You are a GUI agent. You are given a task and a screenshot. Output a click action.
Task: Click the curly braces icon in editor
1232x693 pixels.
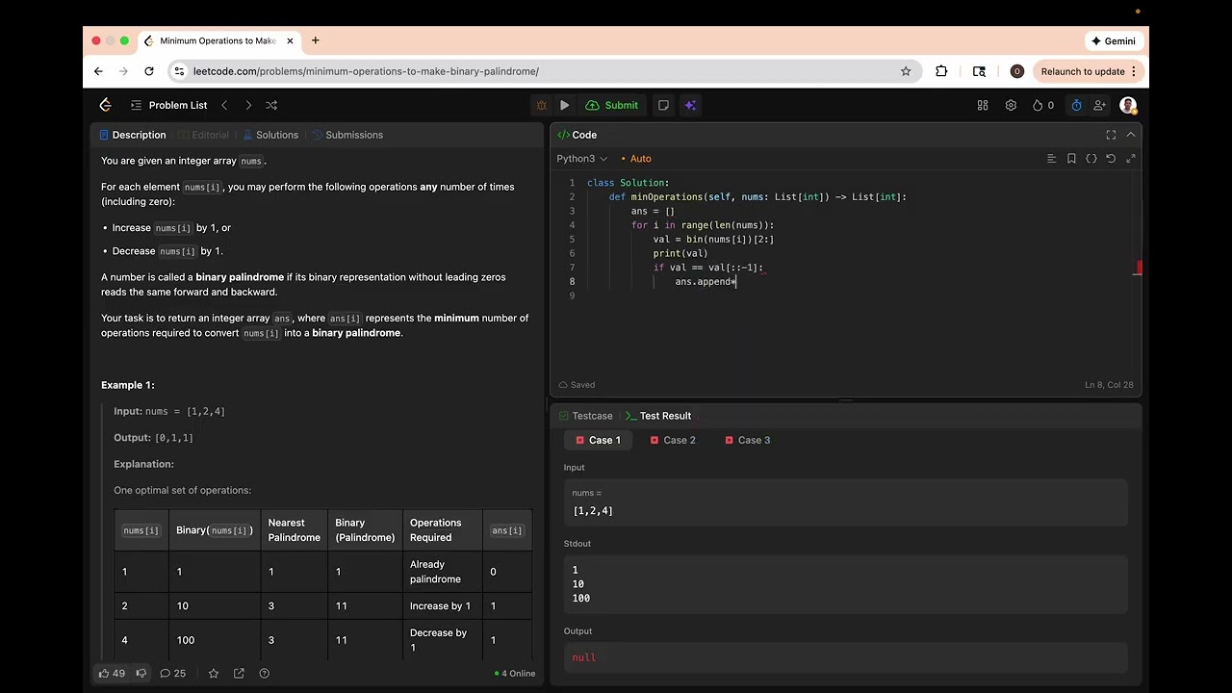[1091, 159]
